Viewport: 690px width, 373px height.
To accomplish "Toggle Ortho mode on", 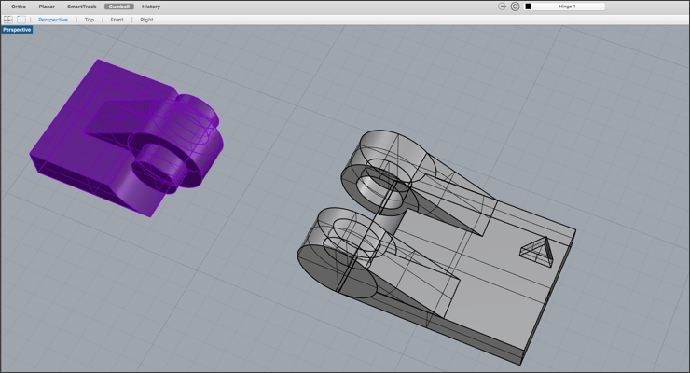I will point(19,7).
